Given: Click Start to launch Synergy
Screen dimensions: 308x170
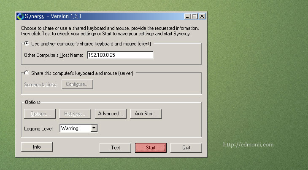Looking at the screenshot, I should pos(151,148).
